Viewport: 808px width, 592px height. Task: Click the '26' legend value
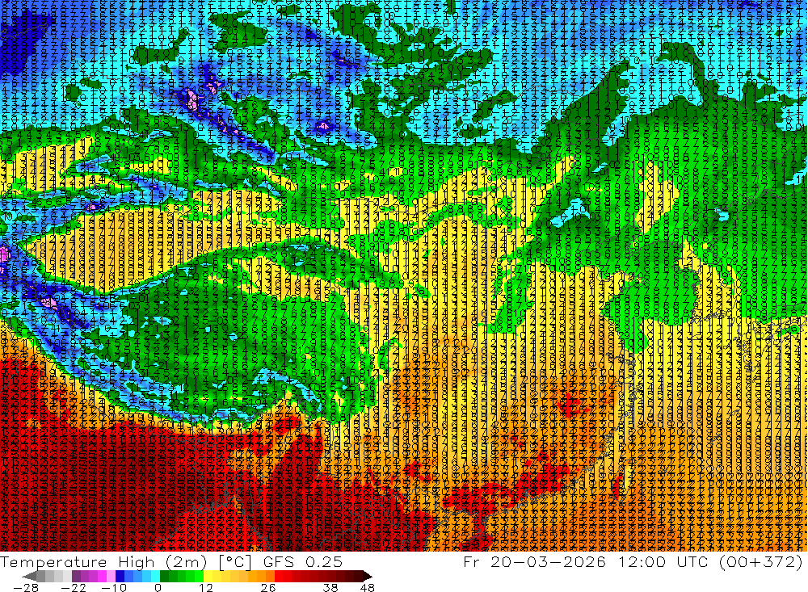[268, 588]
